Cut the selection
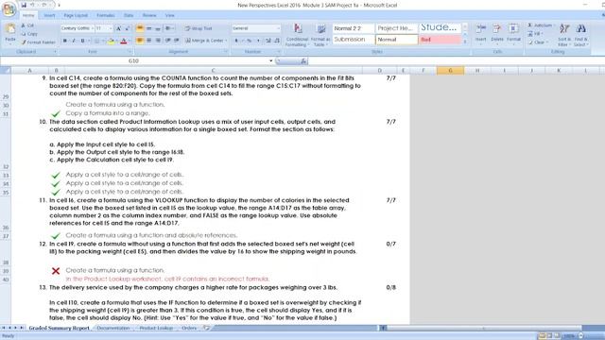Image resolution: width=605 pixels, height=340 pixels. click(27, 25)
